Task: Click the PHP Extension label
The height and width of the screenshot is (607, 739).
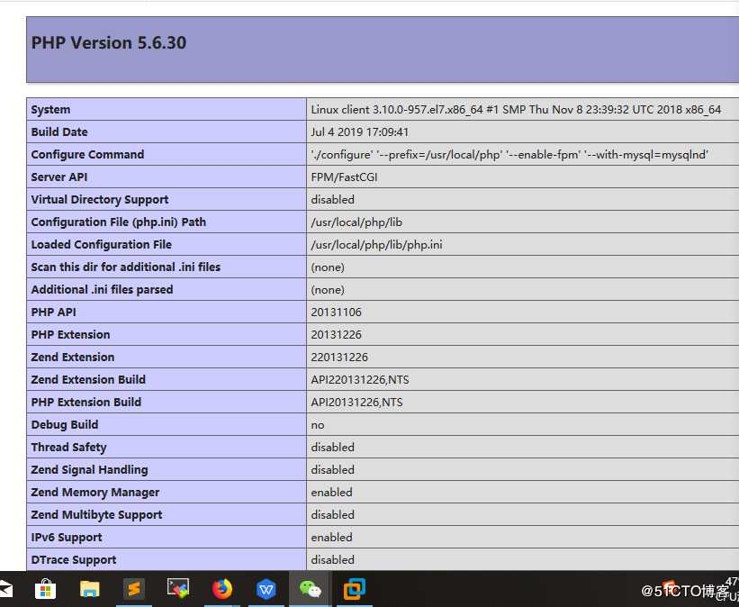Action: pos(71,335)
